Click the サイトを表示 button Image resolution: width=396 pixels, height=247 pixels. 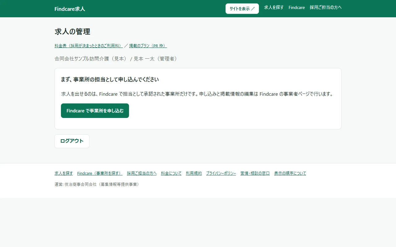tap(242, 9)
